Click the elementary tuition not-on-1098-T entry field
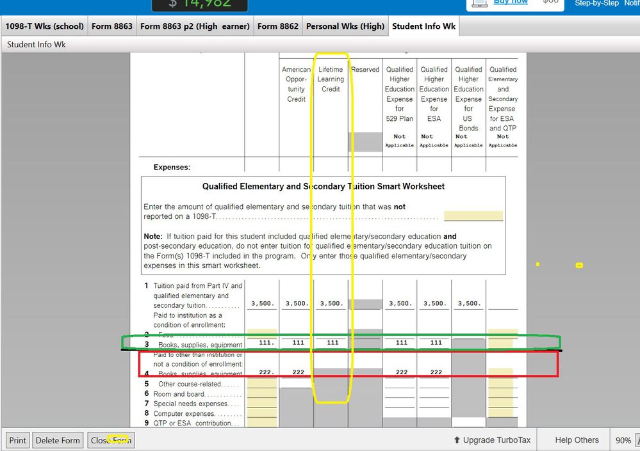Screen dimensions: 640x451 coord(473,216)
